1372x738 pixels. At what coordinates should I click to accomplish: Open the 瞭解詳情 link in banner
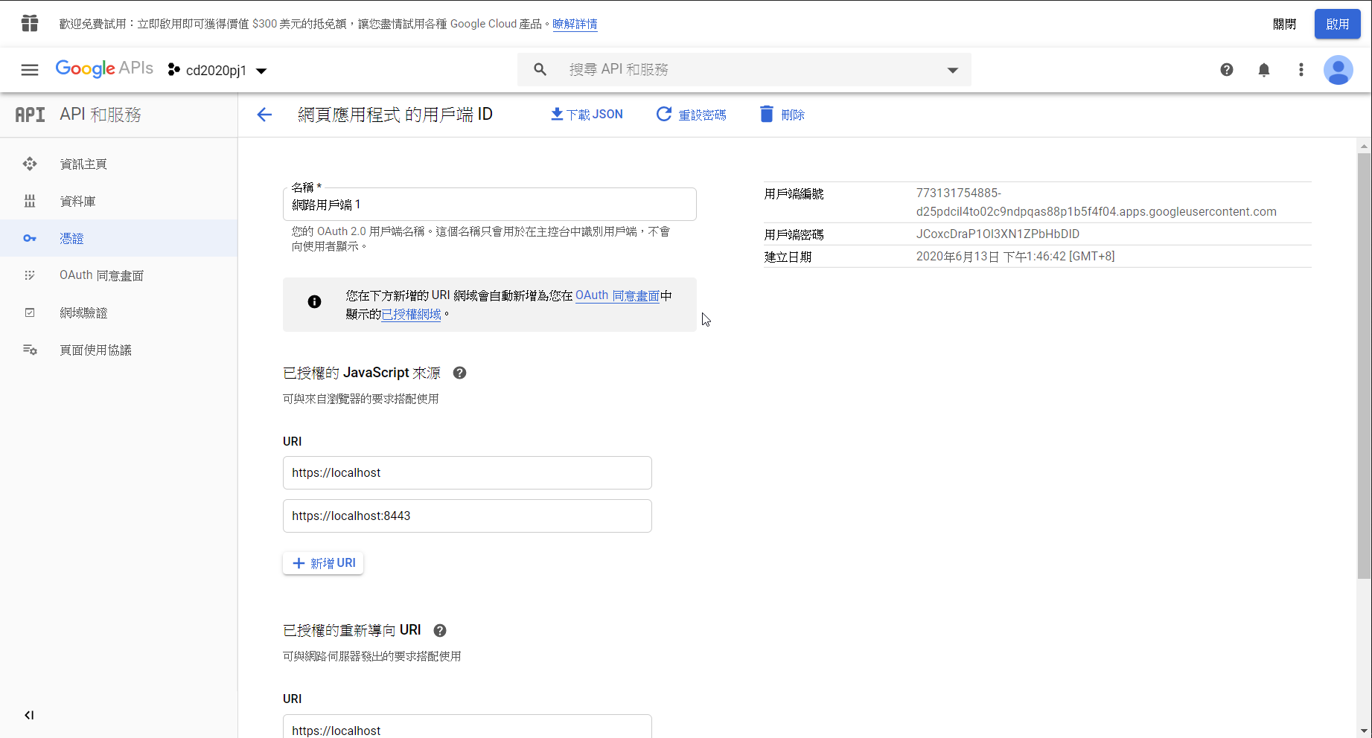coord(575,24)
